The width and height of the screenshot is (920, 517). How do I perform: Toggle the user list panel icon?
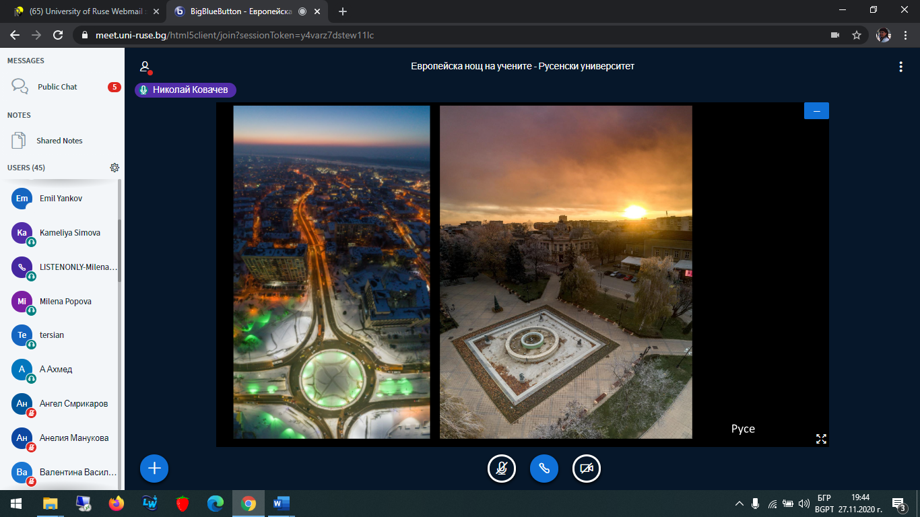tap(145, 67)
